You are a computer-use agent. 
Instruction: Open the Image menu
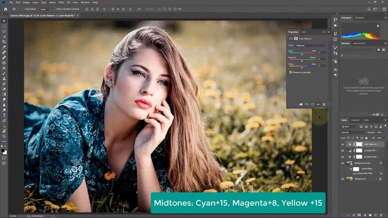tap(26, 2)
